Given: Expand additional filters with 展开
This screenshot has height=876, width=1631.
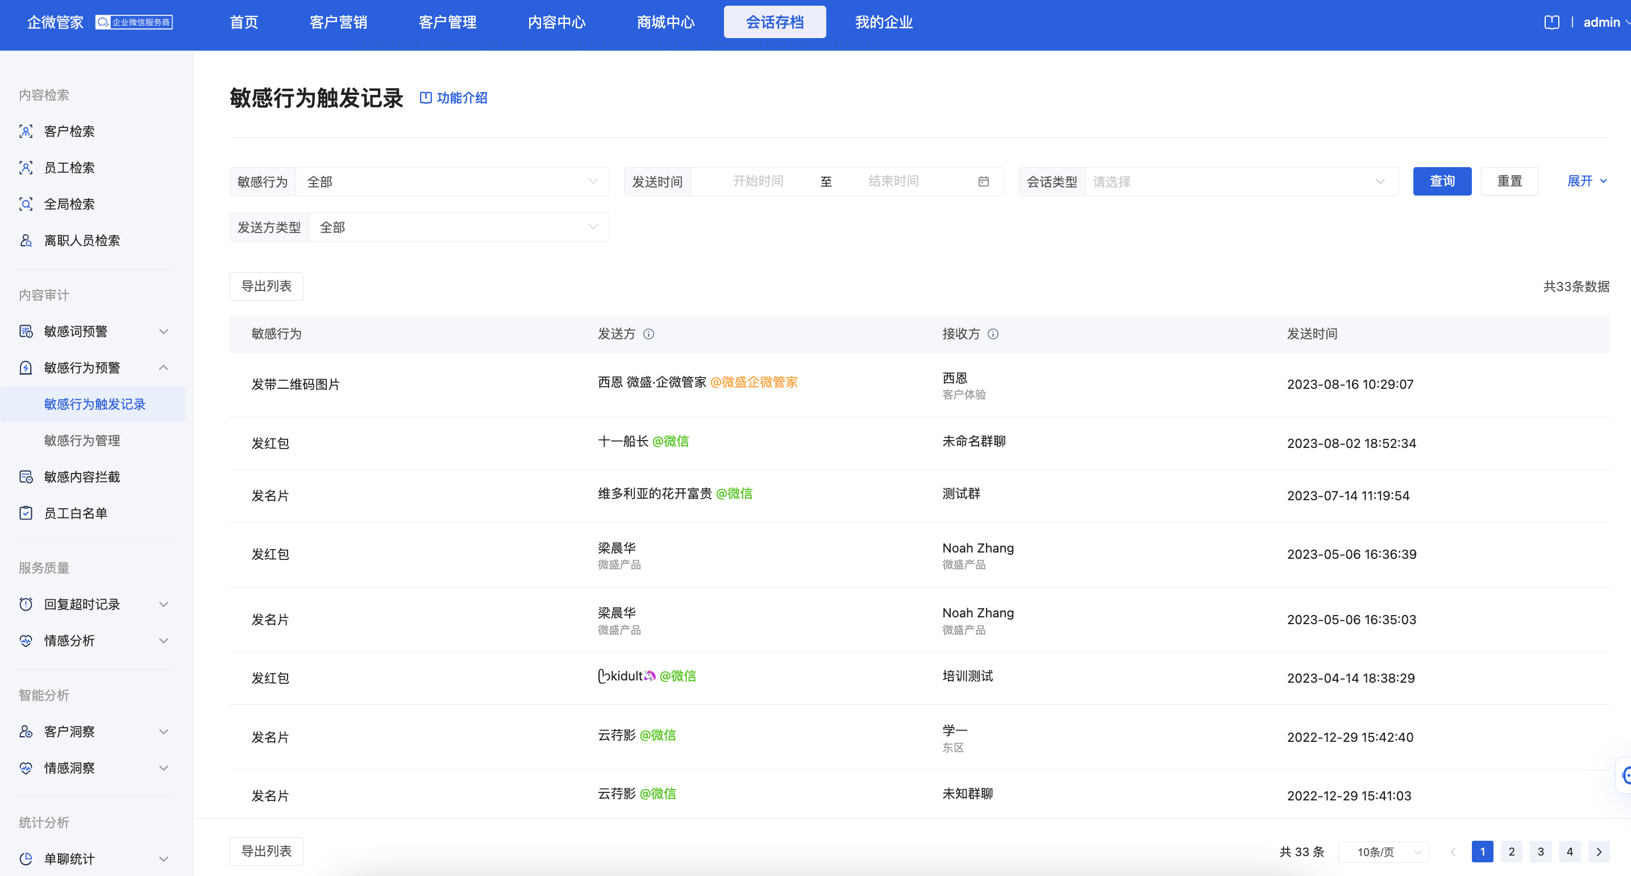Looking at the screenshot, I should 1587,181.
